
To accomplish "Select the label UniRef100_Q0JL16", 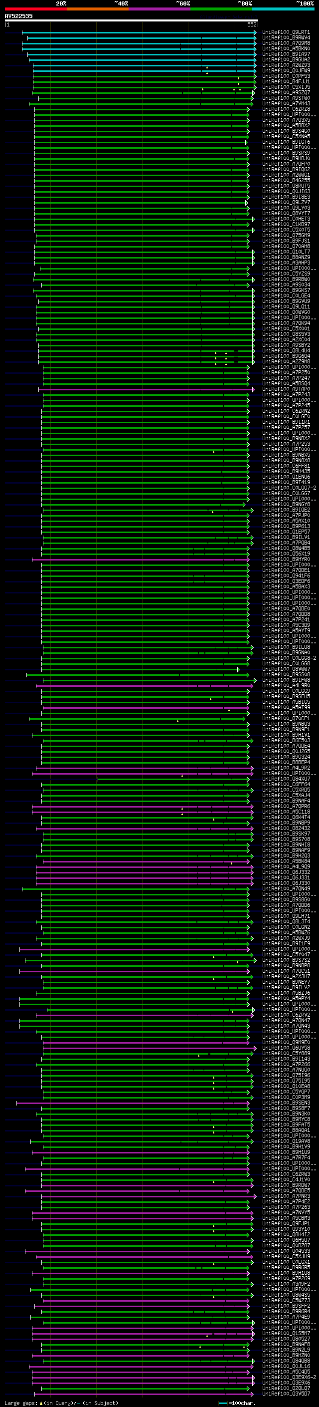I will (286, 1366).
